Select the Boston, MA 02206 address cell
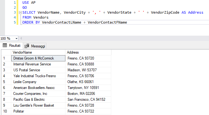209x115 pixels. pos(88,94)
